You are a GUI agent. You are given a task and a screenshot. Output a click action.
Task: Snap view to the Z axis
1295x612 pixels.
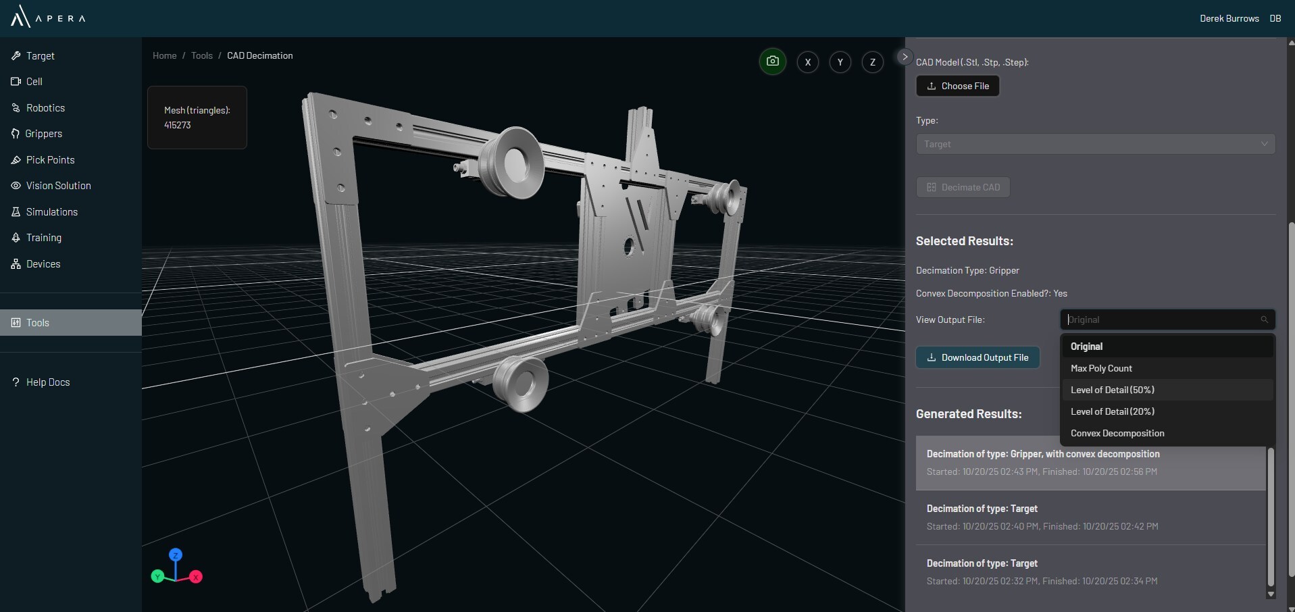point(873,62)
